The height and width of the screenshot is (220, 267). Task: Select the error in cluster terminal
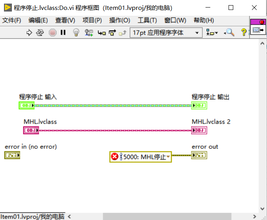pyautogui.click(x=12, y=155)
